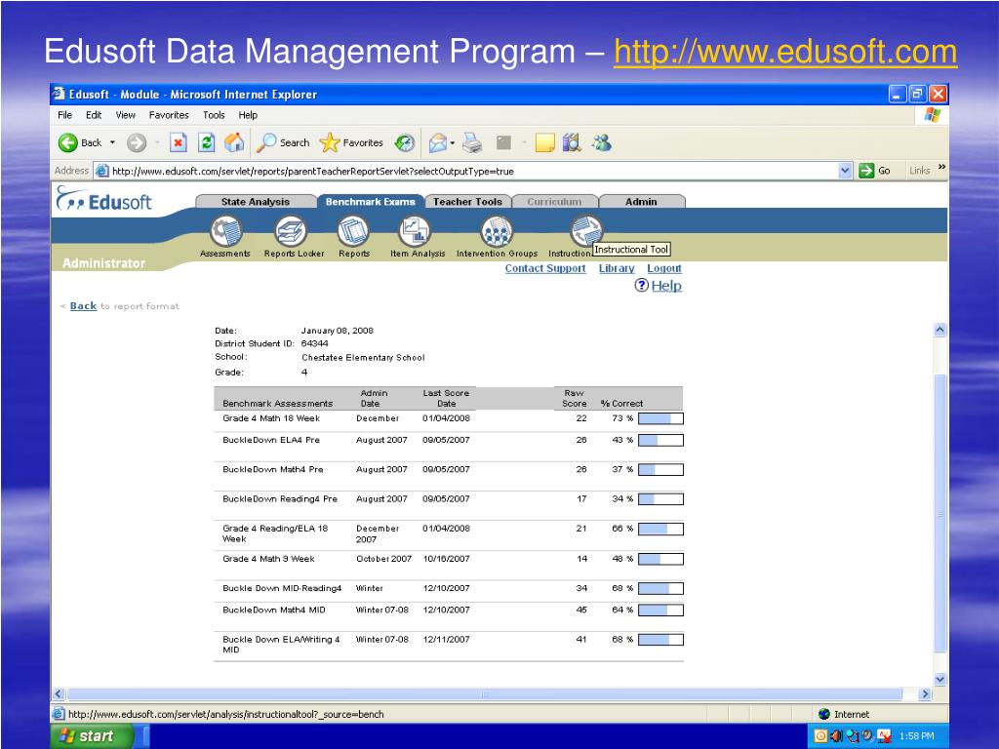This screenshot has height=749, width=999.
Task: Click the Go button beside the address bar
Action: pyautogui.click(x=874, y=171)
